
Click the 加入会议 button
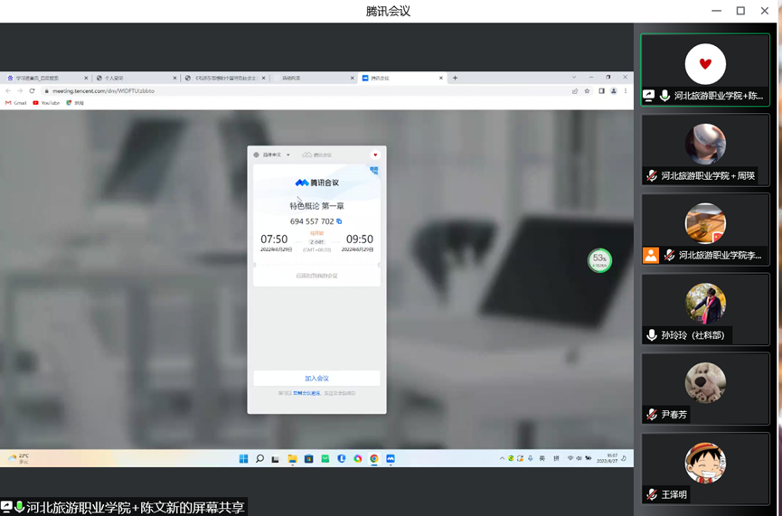[x=316, y=379]
